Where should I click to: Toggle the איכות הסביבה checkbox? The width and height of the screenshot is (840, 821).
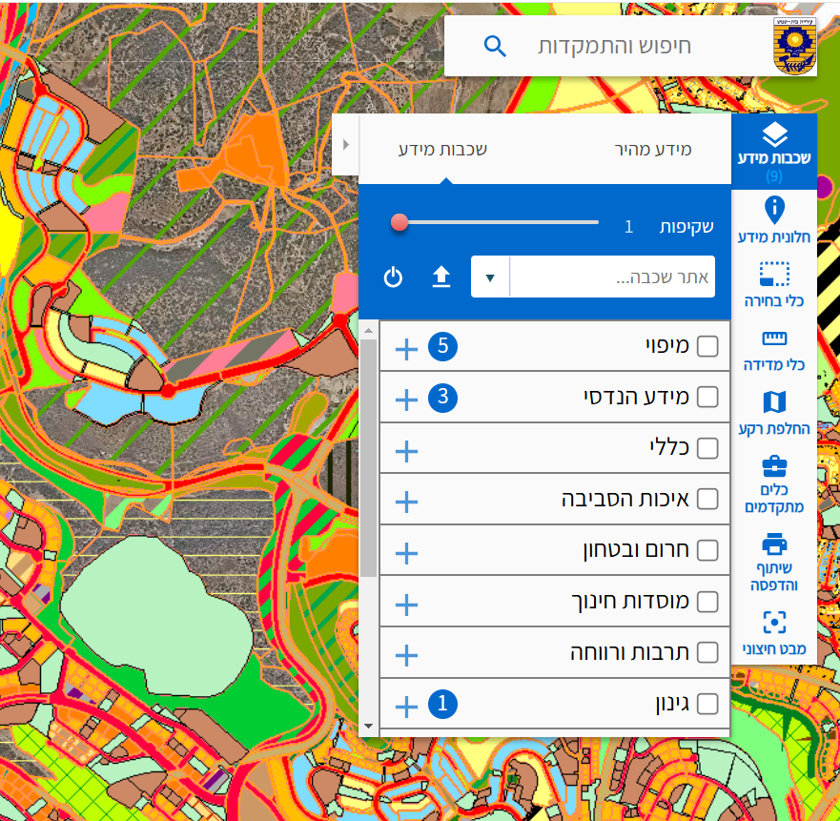click(707, 499)
